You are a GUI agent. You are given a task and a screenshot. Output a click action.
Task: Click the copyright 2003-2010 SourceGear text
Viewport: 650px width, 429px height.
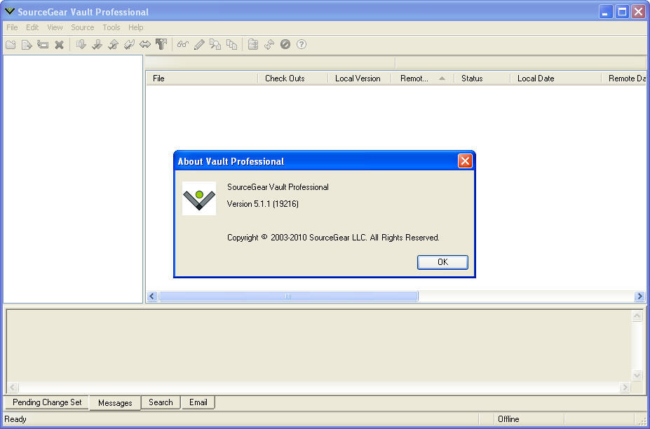333,238
